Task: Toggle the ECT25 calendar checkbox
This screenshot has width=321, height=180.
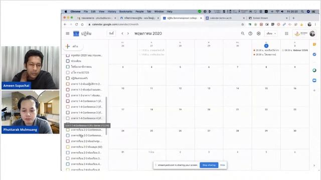Action: pos(68,72)
